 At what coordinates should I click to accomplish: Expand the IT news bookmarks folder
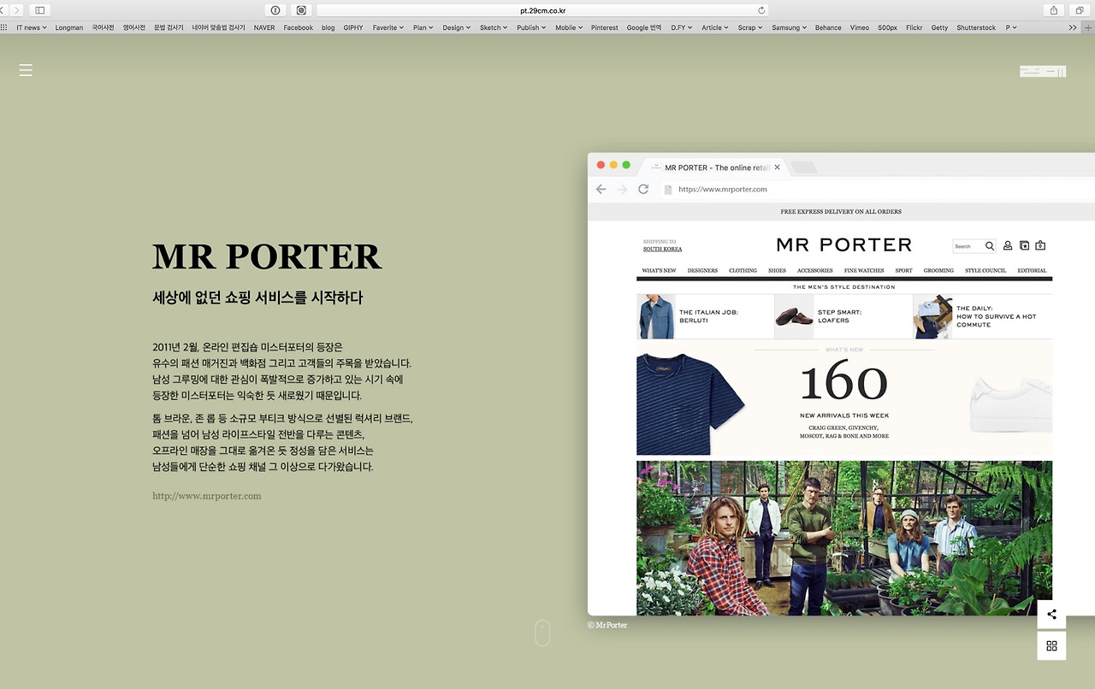pyautogui.click(x=32, y=27)
